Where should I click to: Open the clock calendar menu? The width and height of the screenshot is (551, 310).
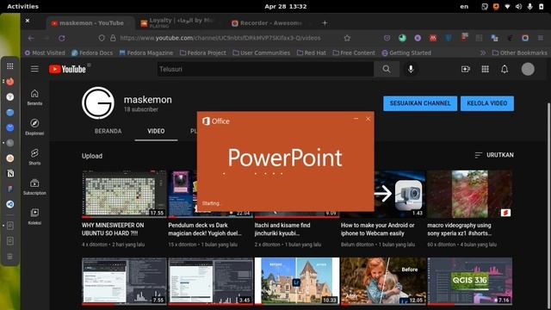(285, 6)
